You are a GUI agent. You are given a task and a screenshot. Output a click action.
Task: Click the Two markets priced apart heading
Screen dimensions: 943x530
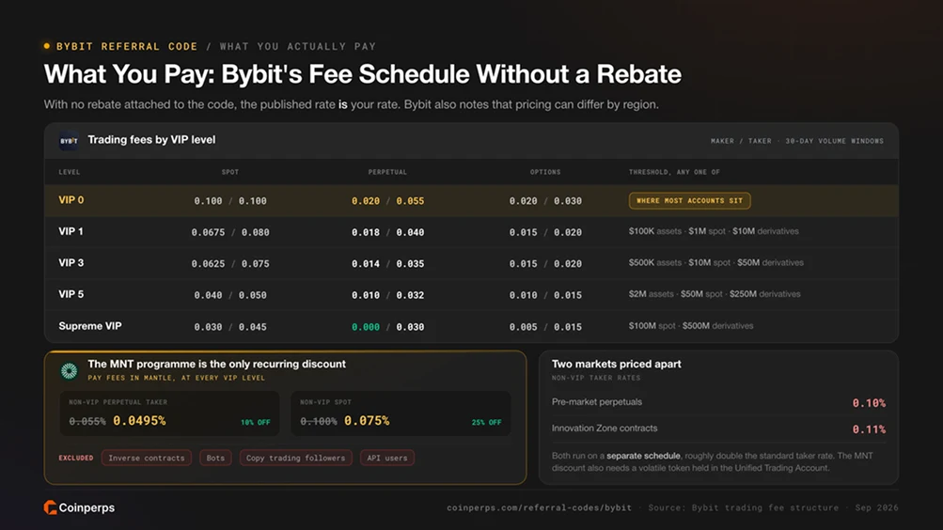coord(617,365)
